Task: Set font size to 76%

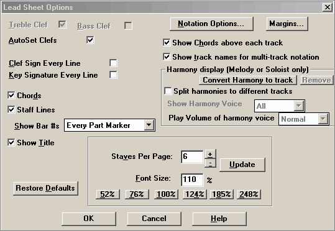Action: (137, 194)
